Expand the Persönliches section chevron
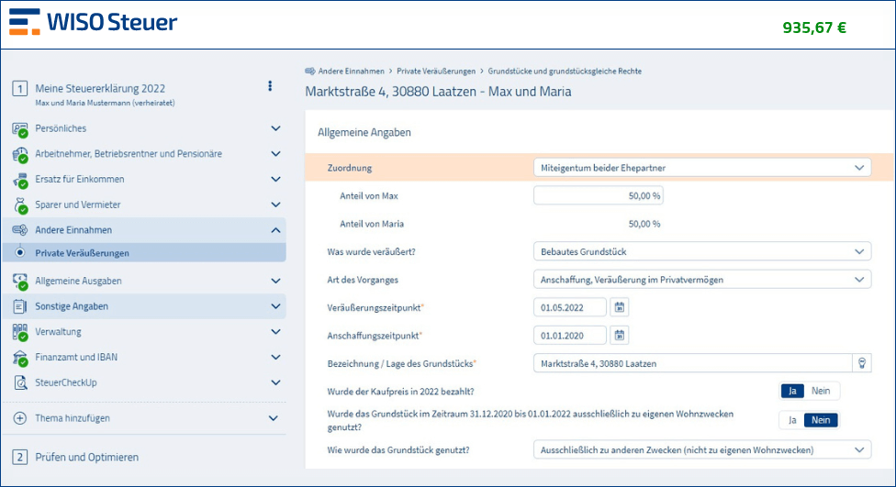 [275, 128]
